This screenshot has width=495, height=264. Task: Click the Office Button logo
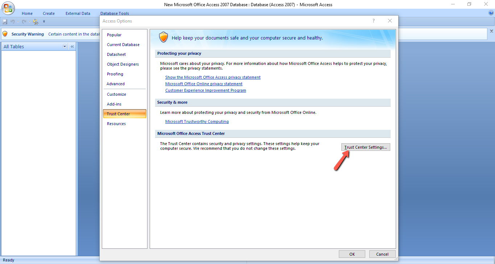(x=9, y=8)
